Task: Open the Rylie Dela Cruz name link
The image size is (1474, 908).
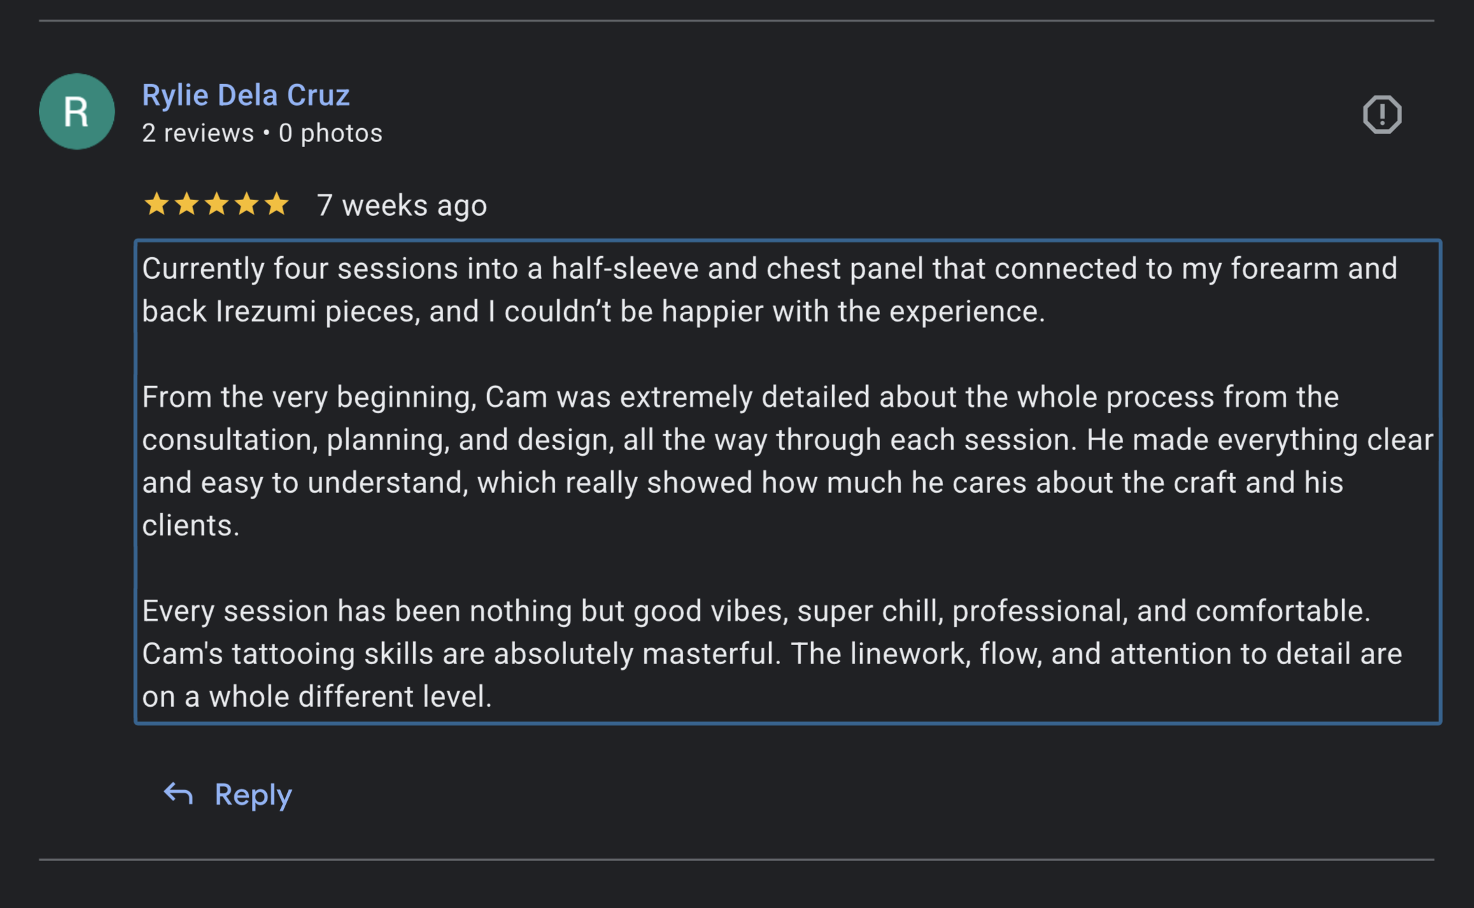Action: pos(246,95)
